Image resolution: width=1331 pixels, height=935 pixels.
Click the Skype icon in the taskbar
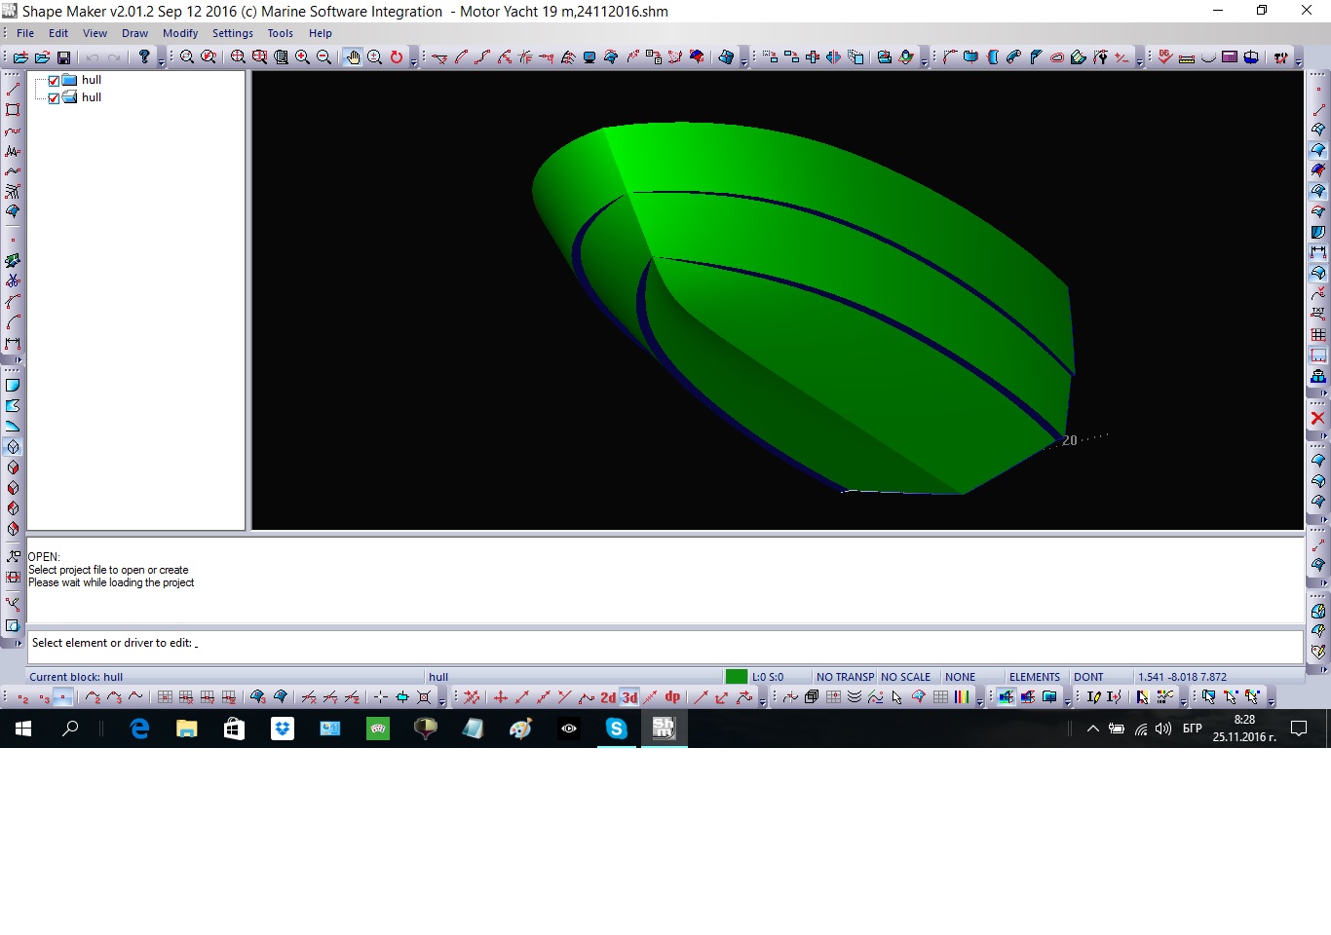tap(616, 729)
